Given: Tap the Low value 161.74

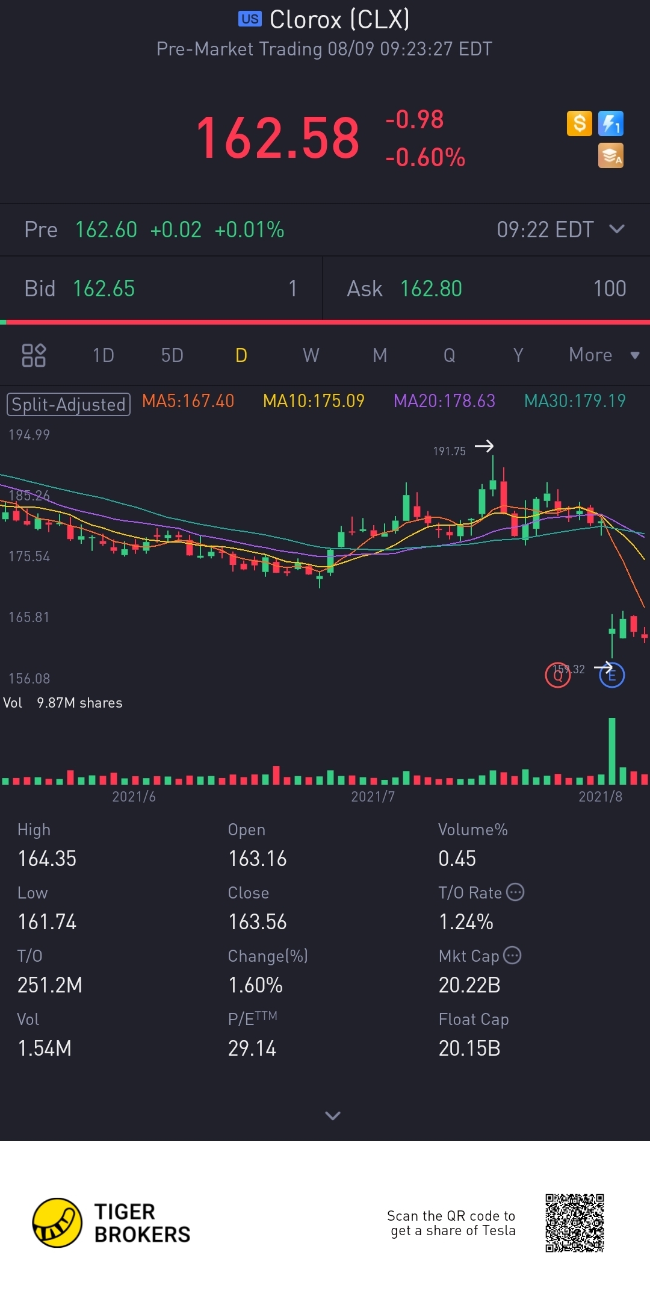Looking at the screenshot, I should (47, 922).
